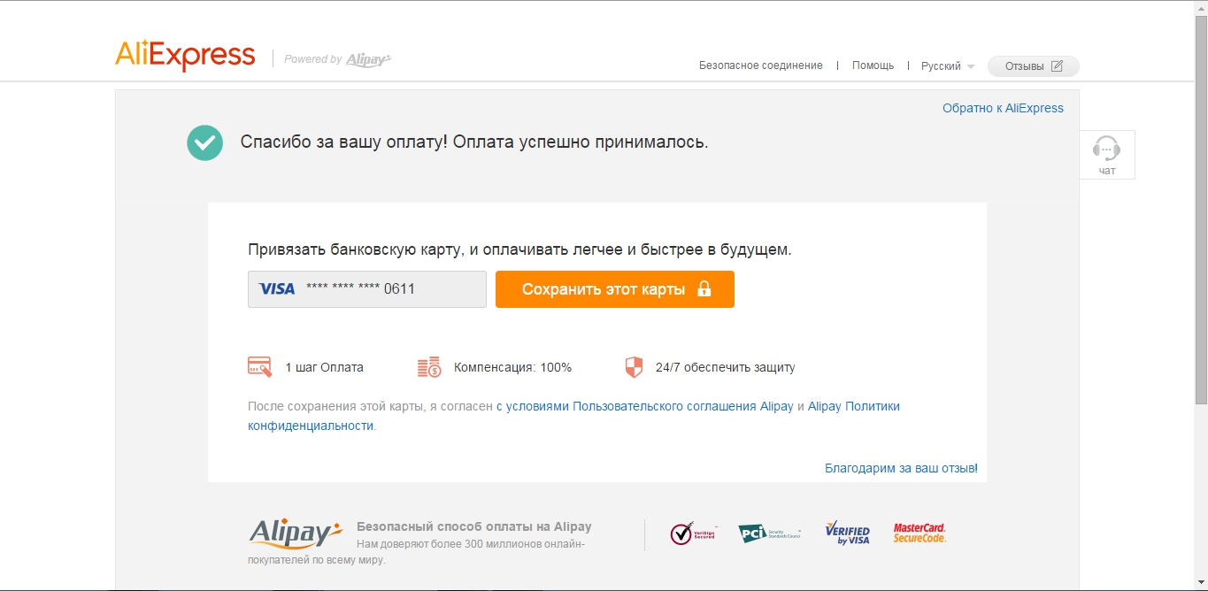Click Благодарим за ваш отзыв link
Viewport: 1208px width, 591px height.
(x=901, y=468)
